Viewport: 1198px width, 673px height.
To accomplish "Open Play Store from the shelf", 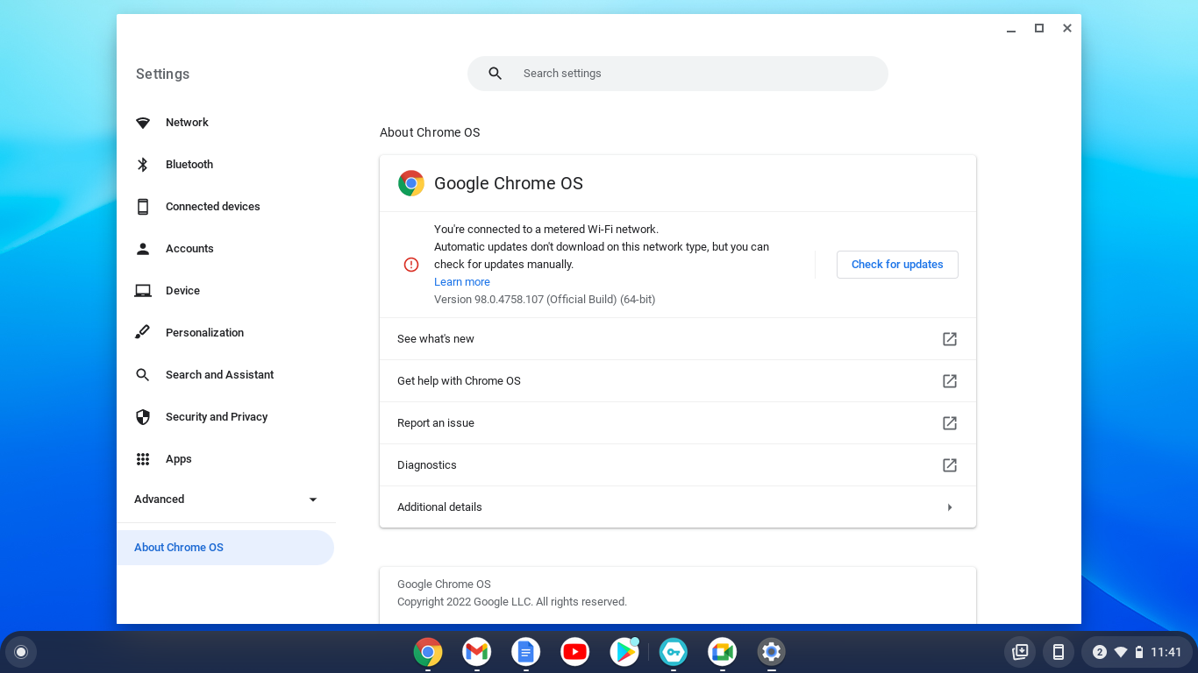I will coord(624,652).
